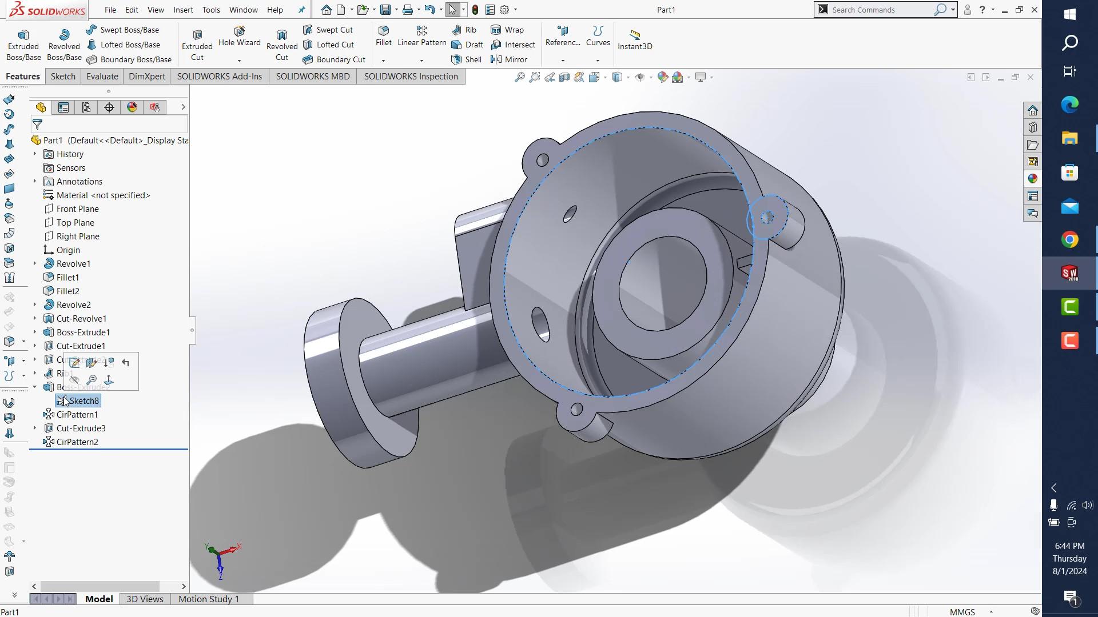This screenshot has width=1098, height=617.
Task: Activate the Shell feature
Action: (x=467, y=59)
